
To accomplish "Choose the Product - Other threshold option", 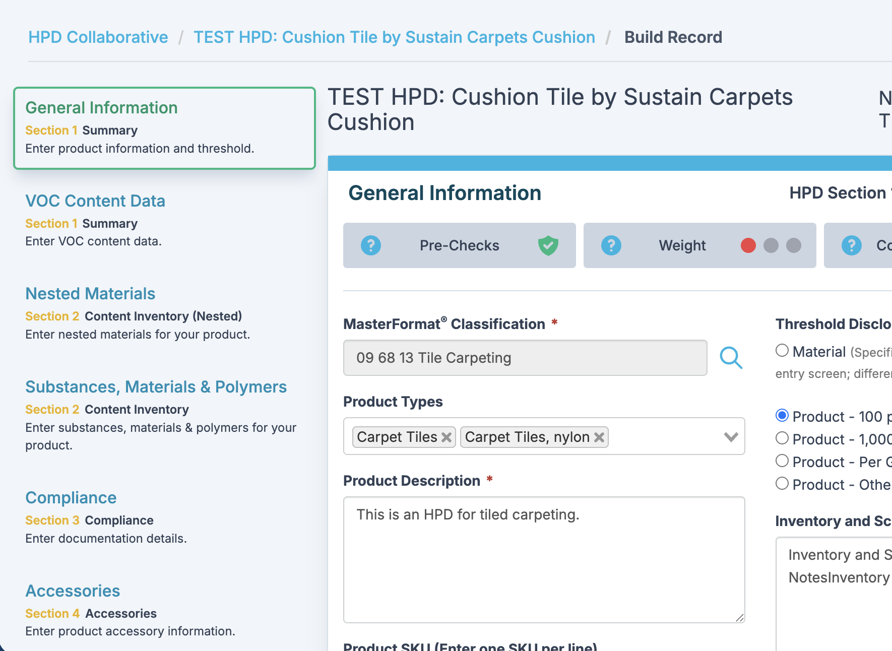I will [x=782, y=483].
